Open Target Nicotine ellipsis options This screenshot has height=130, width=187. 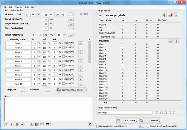point(71,19)
